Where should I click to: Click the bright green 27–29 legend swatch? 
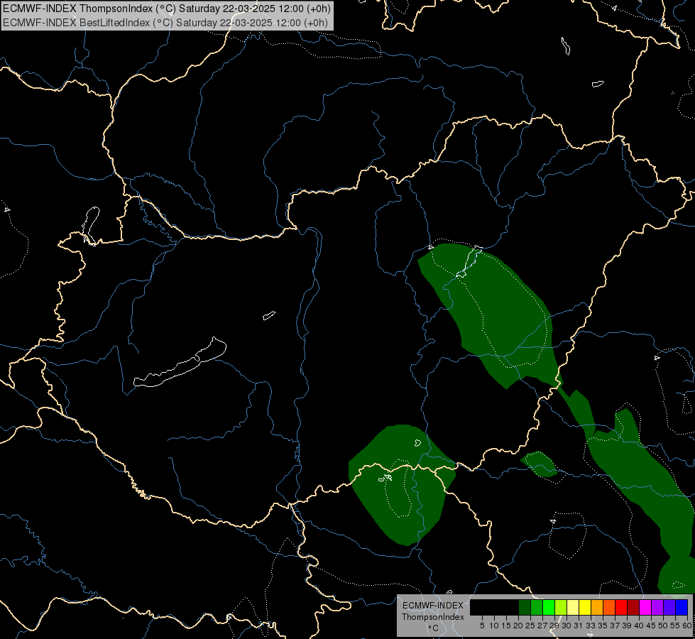pos(549,607)
